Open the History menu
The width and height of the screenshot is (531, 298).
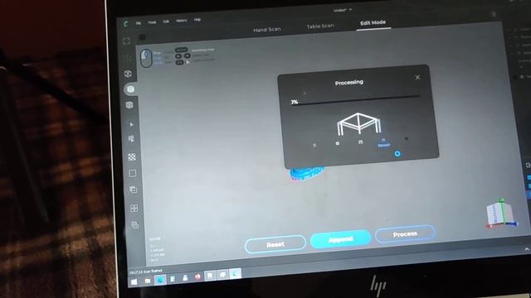[182, 21]
